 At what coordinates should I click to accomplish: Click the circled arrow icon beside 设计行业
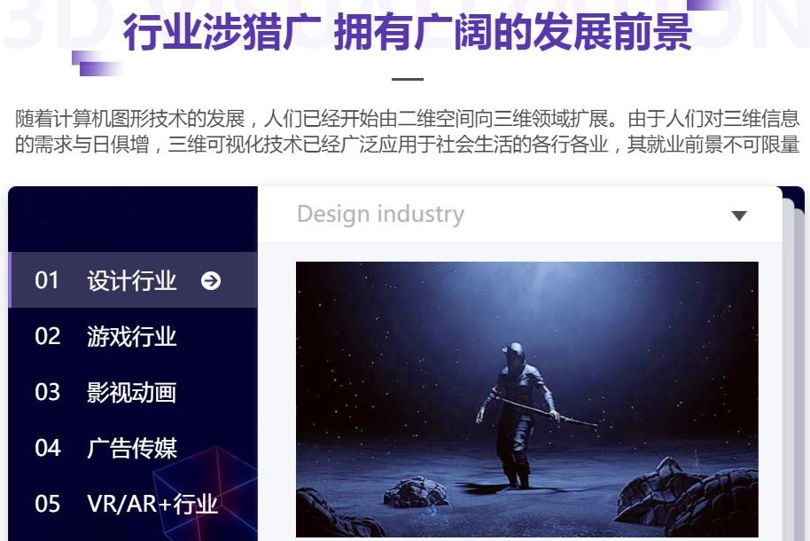(x=211, y=281)
